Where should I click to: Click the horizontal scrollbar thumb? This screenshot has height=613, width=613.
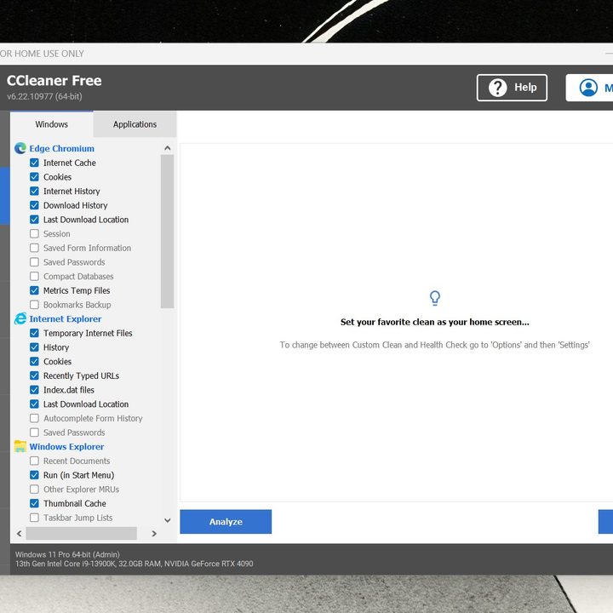pyautogui.click(x=82, y=533)
